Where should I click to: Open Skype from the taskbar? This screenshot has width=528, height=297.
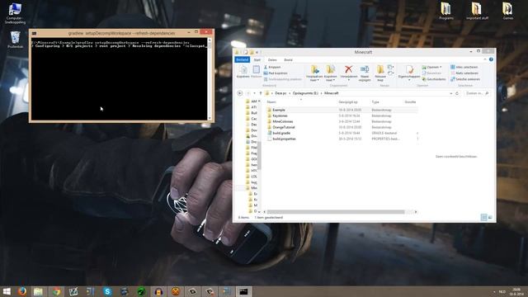[107, 291]
